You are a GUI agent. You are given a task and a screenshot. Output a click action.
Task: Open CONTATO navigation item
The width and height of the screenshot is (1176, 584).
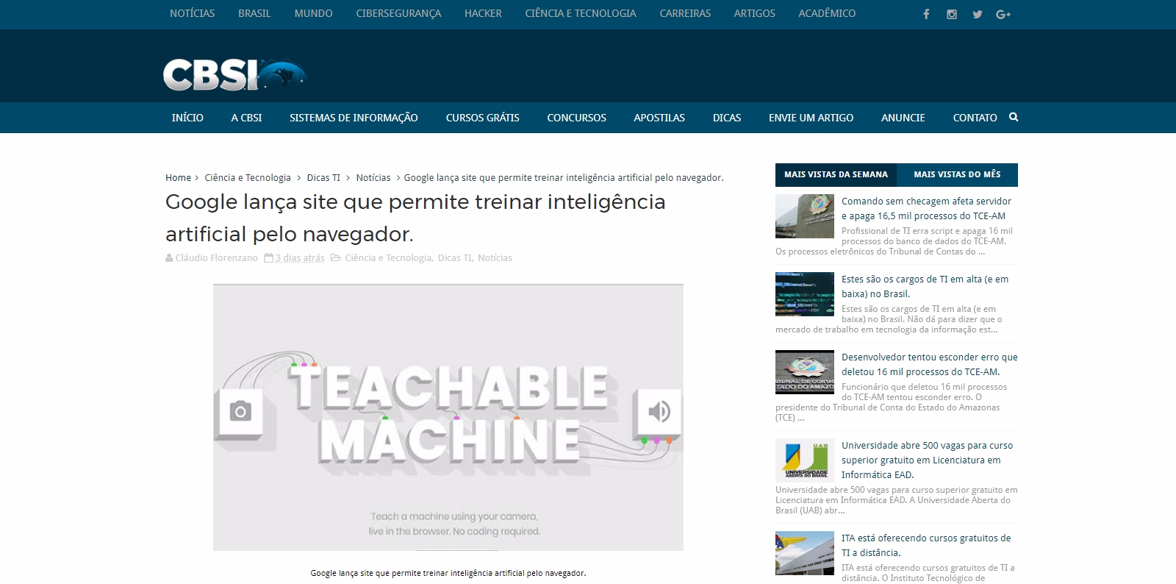[x=975, y=118]
